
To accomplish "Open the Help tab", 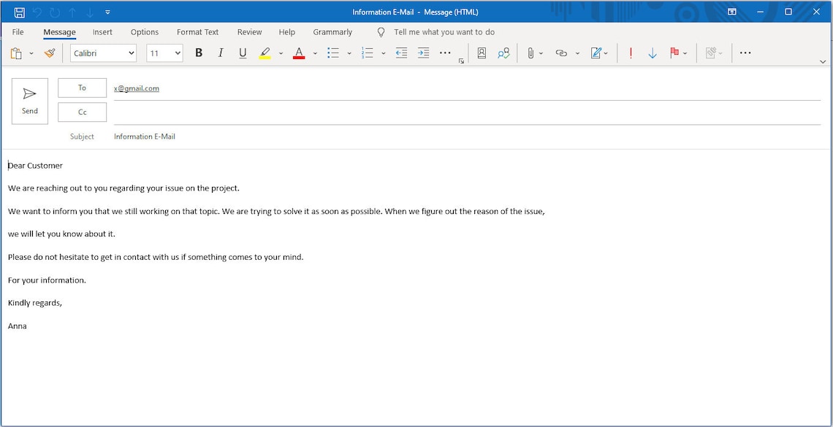I will click(287, 32).
